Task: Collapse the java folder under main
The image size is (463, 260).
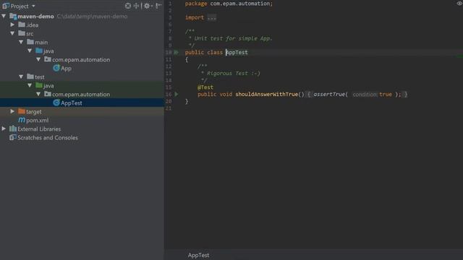Action: tap(30, 51)
